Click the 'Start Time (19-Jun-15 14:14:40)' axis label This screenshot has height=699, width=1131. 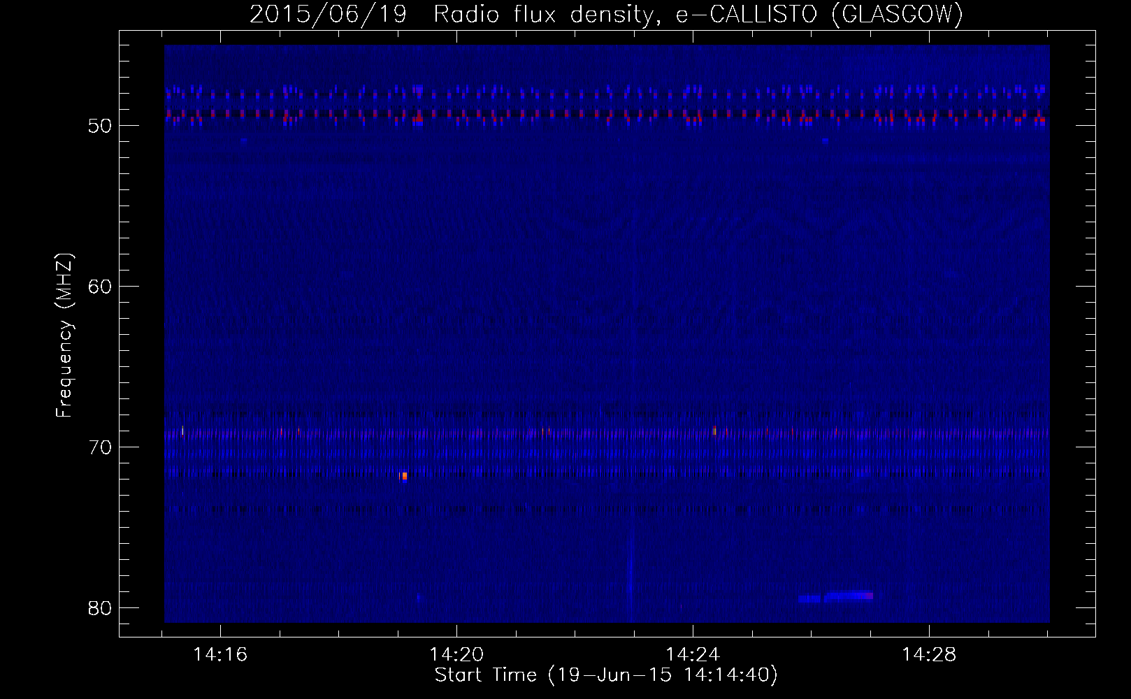click(x=606, y=676)
